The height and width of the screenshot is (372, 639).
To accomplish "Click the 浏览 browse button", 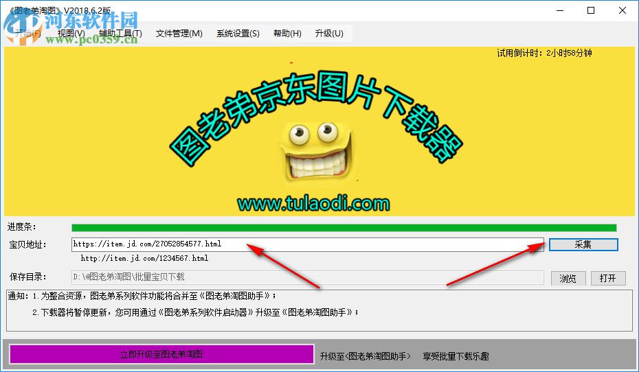I will tap(568, 279).
